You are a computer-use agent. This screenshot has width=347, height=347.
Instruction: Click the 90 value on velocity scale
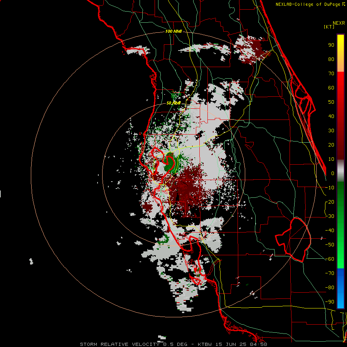point(331,45)
